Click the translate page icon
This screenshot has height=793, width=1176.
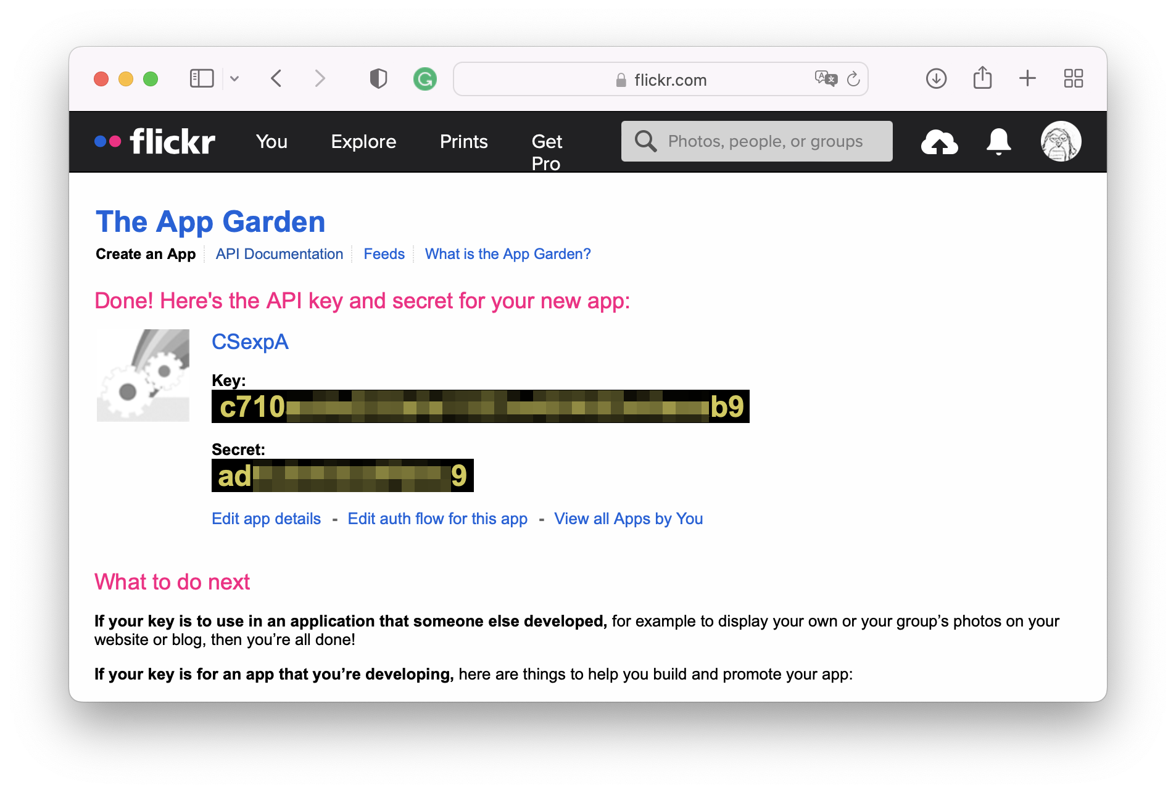coord(826,79)
